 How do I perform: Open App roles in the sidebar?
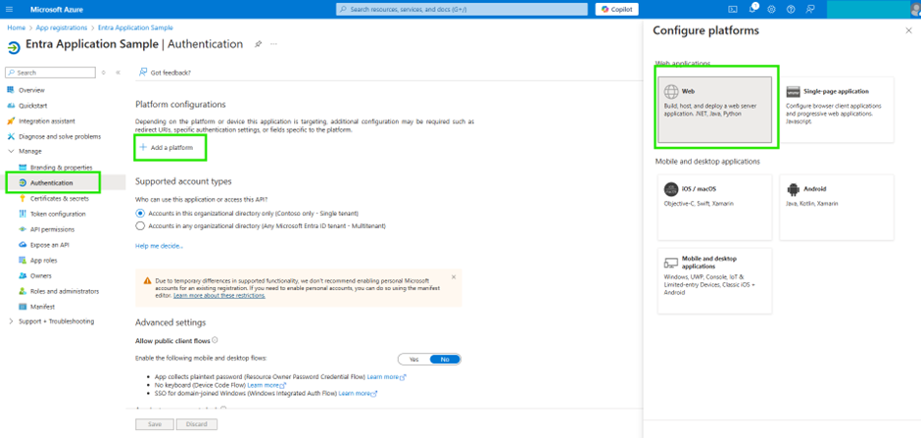pos(43,260)
